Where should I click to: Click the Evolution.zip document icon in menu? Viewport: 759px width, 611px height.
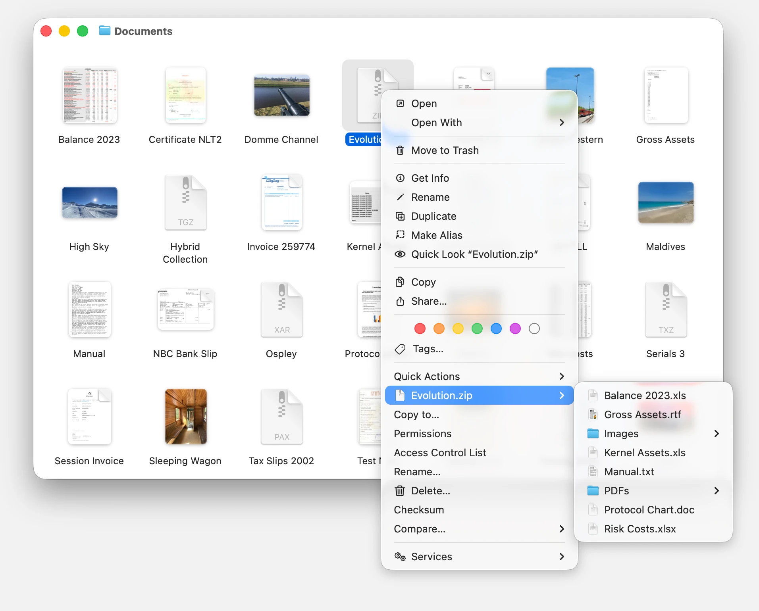point(400,395)
